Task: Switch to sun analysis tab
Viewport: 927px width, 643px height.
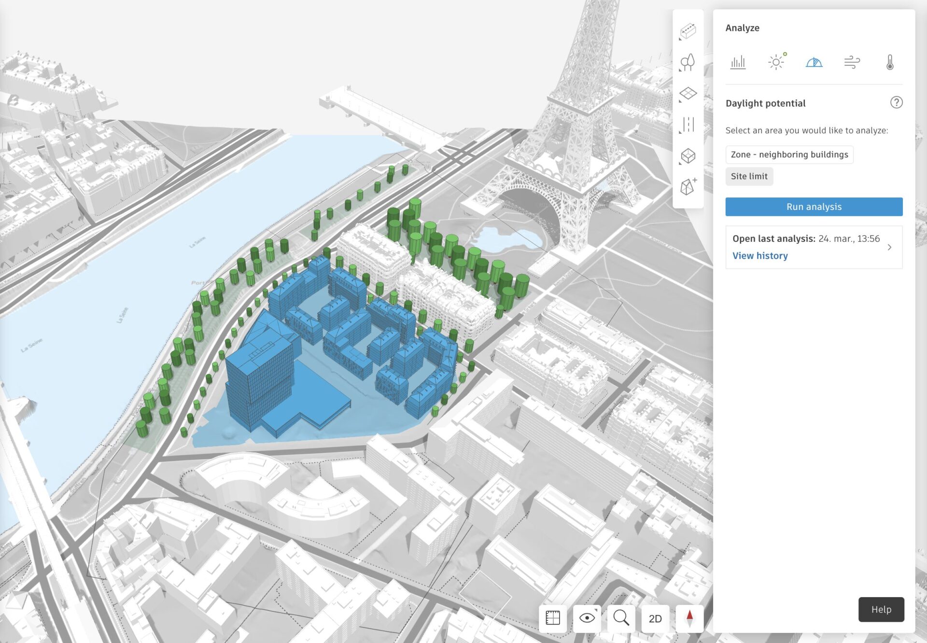Action: click(776, 62)
